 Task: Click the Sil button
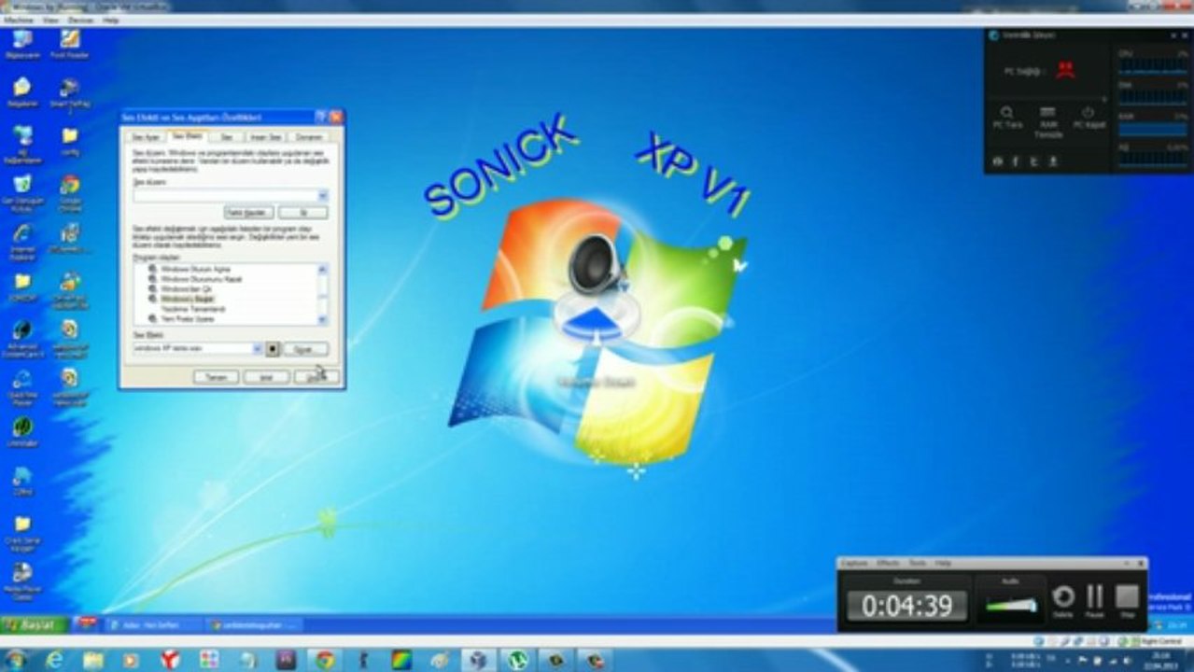[303, 213]
